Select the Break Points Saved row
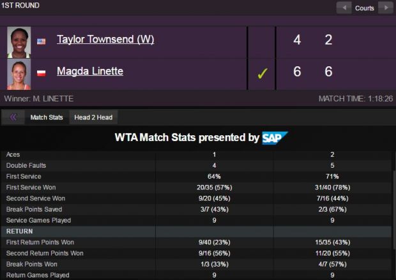Viewport: 396px width, 280px height. point(196,209)
